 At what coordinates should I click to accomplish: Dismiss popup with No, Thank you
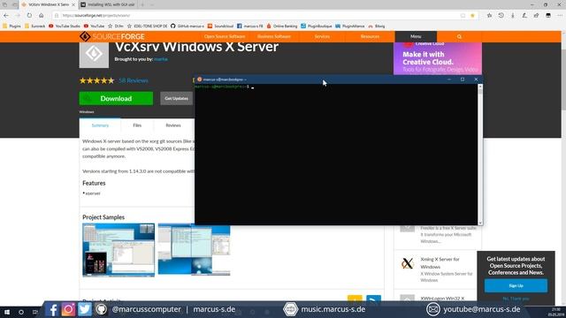pos(516,299)
